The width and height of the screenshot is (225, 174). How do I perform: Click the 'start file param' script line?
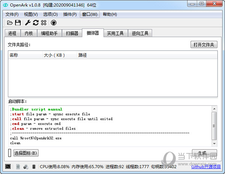coord(50,114)
